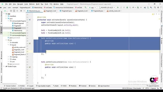Run the app with green play button
The width and height of the screenshot is (163, 92).
(118, 7)
